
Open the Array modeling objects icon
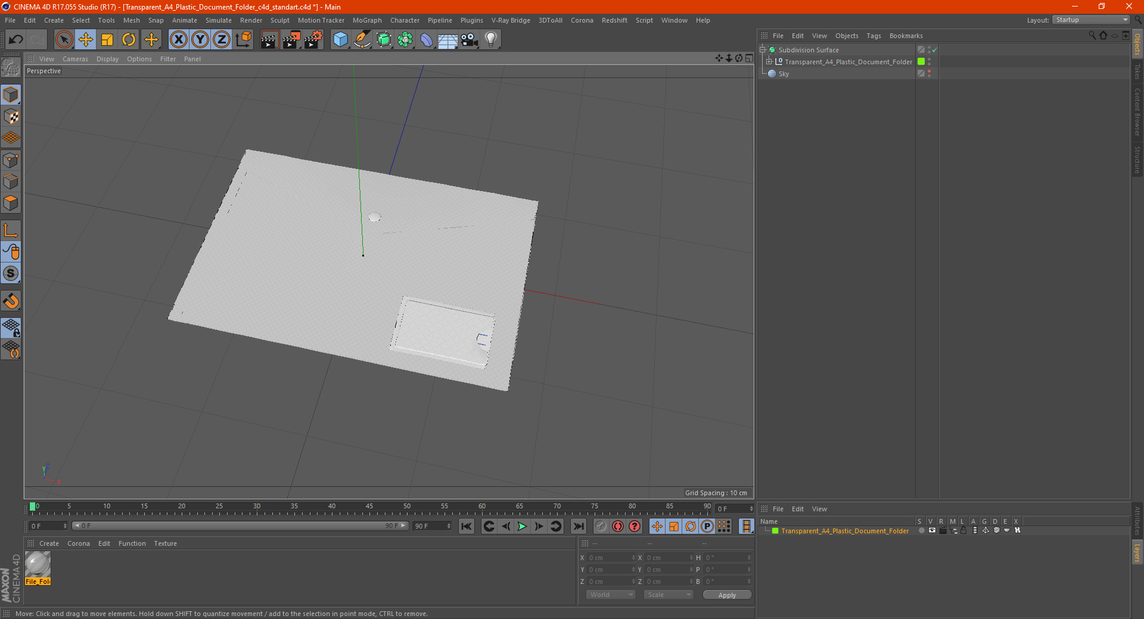click(x=405, y=40)
